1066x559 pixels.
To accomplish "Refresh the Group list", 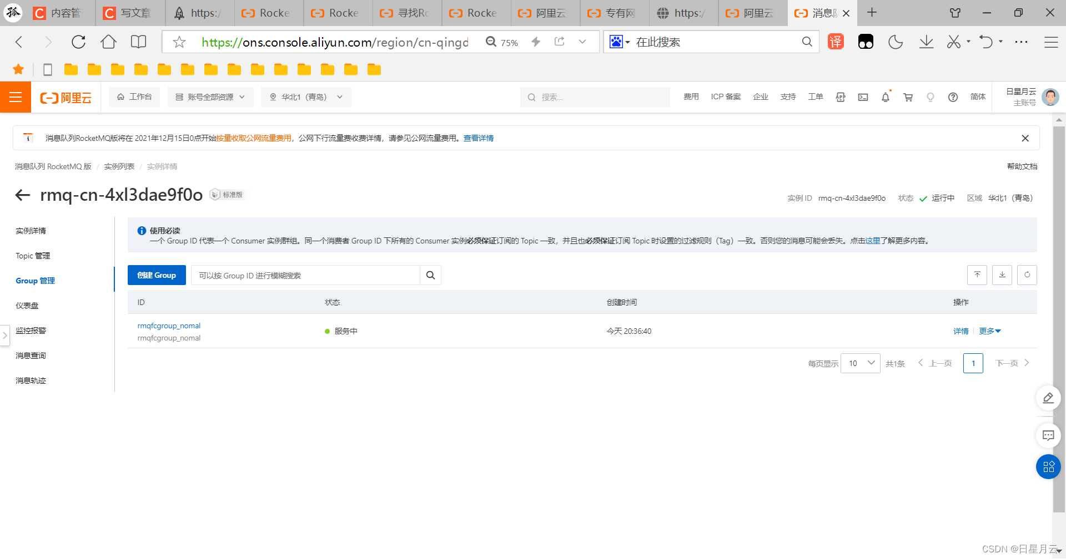I will tap(1027, 275).
